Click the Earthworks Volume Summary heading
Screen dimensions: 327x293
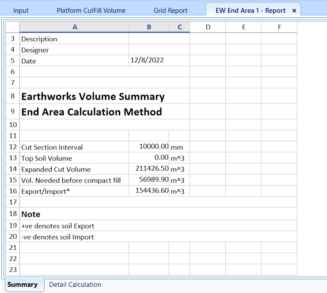(105, 96)
